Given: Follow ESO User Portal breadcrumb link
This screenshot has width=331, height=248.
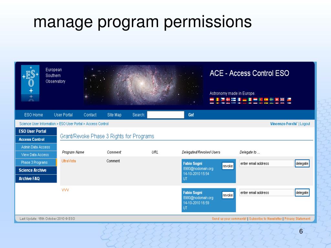Looking at the screenshot, I should pyautogui.click(x=71, y=124).
